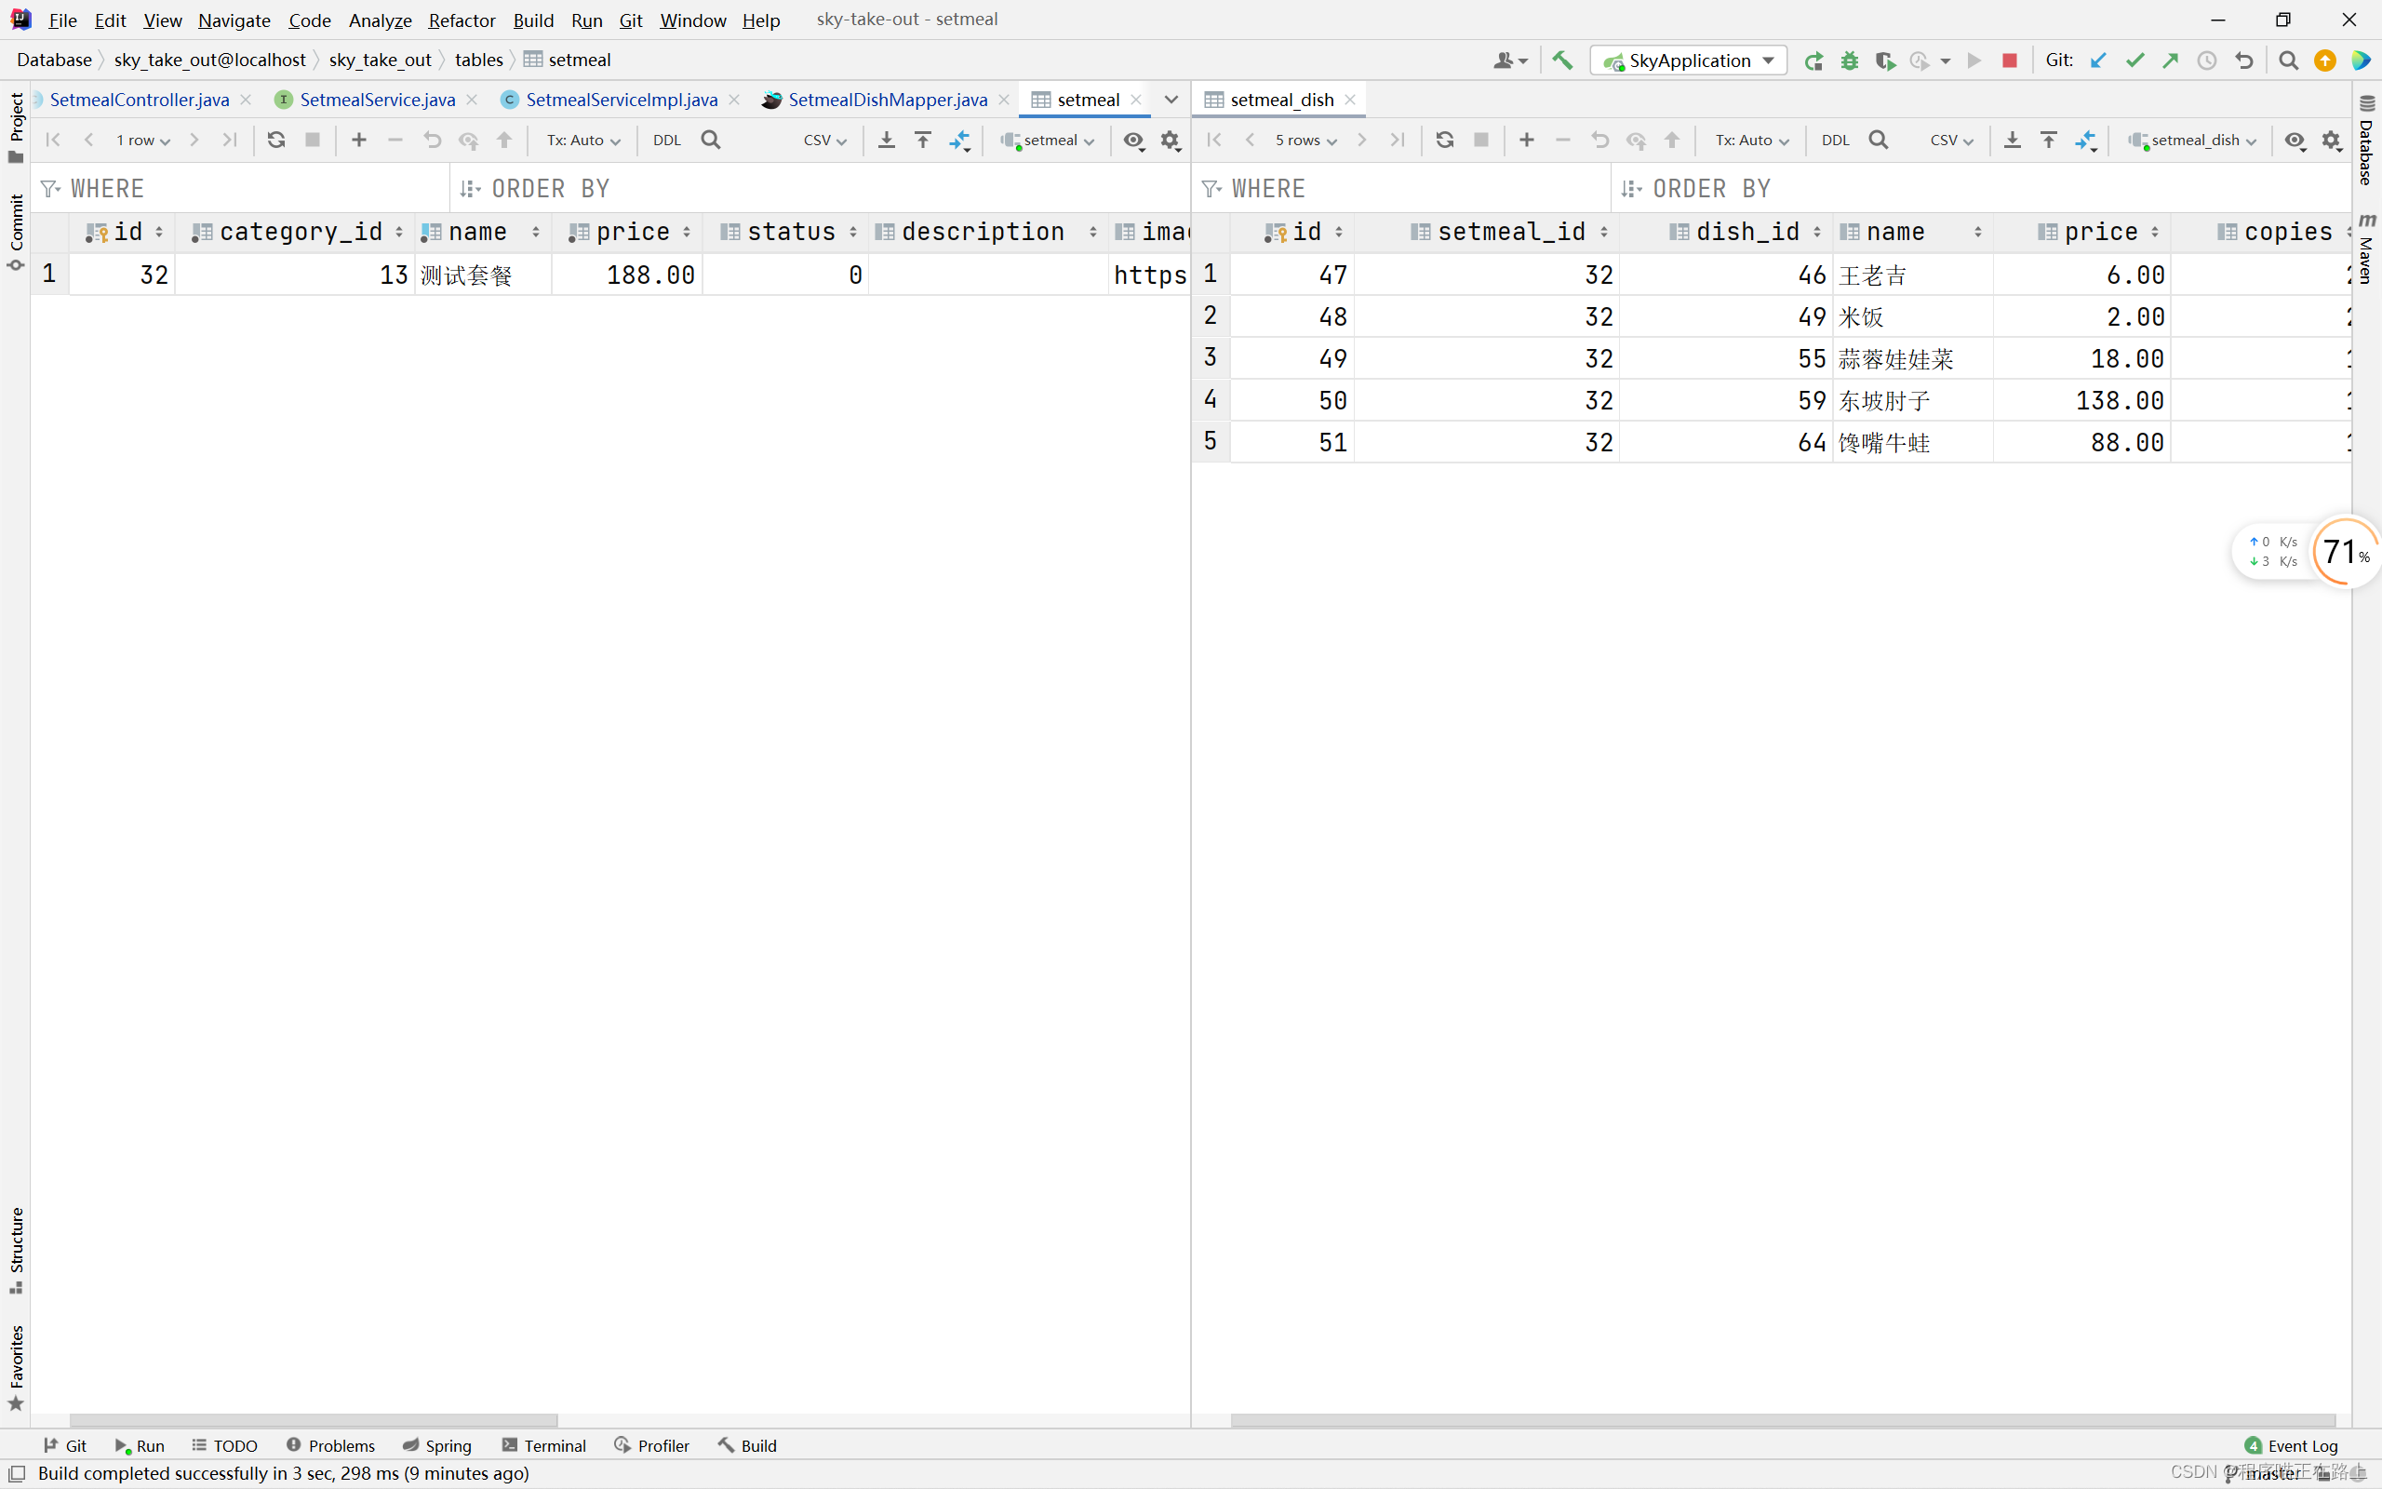2382x1489 pixels.
Task: Click Git update project arrow icon
Action: point(2097,60)
